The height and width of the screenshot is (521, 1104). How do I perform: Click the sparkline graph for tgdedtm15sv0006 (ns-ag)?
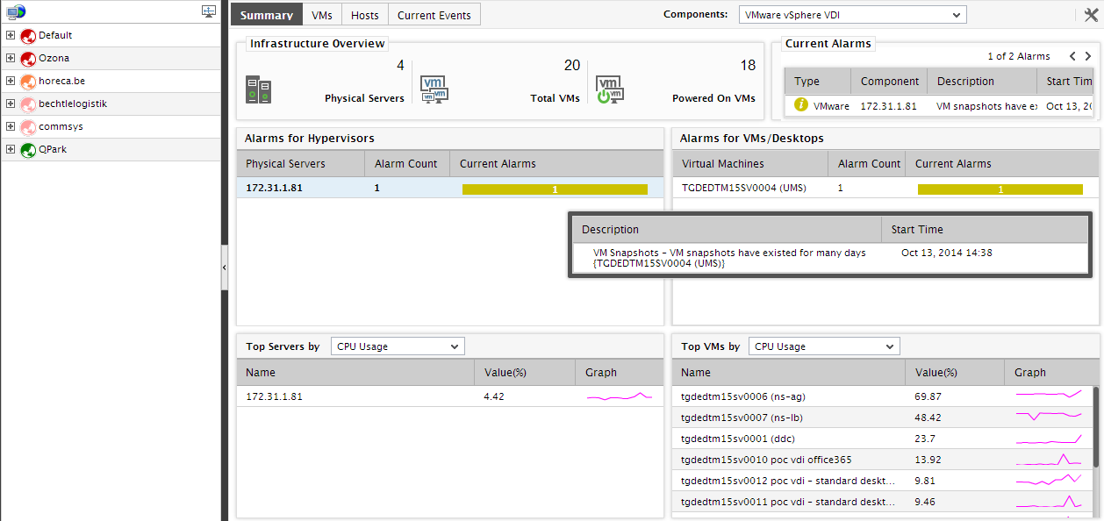tap(1048, 396)
